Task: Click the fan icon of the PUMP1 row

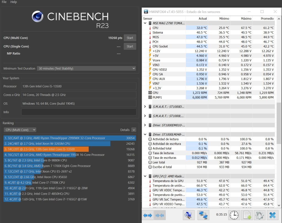Action: point(150,97)
